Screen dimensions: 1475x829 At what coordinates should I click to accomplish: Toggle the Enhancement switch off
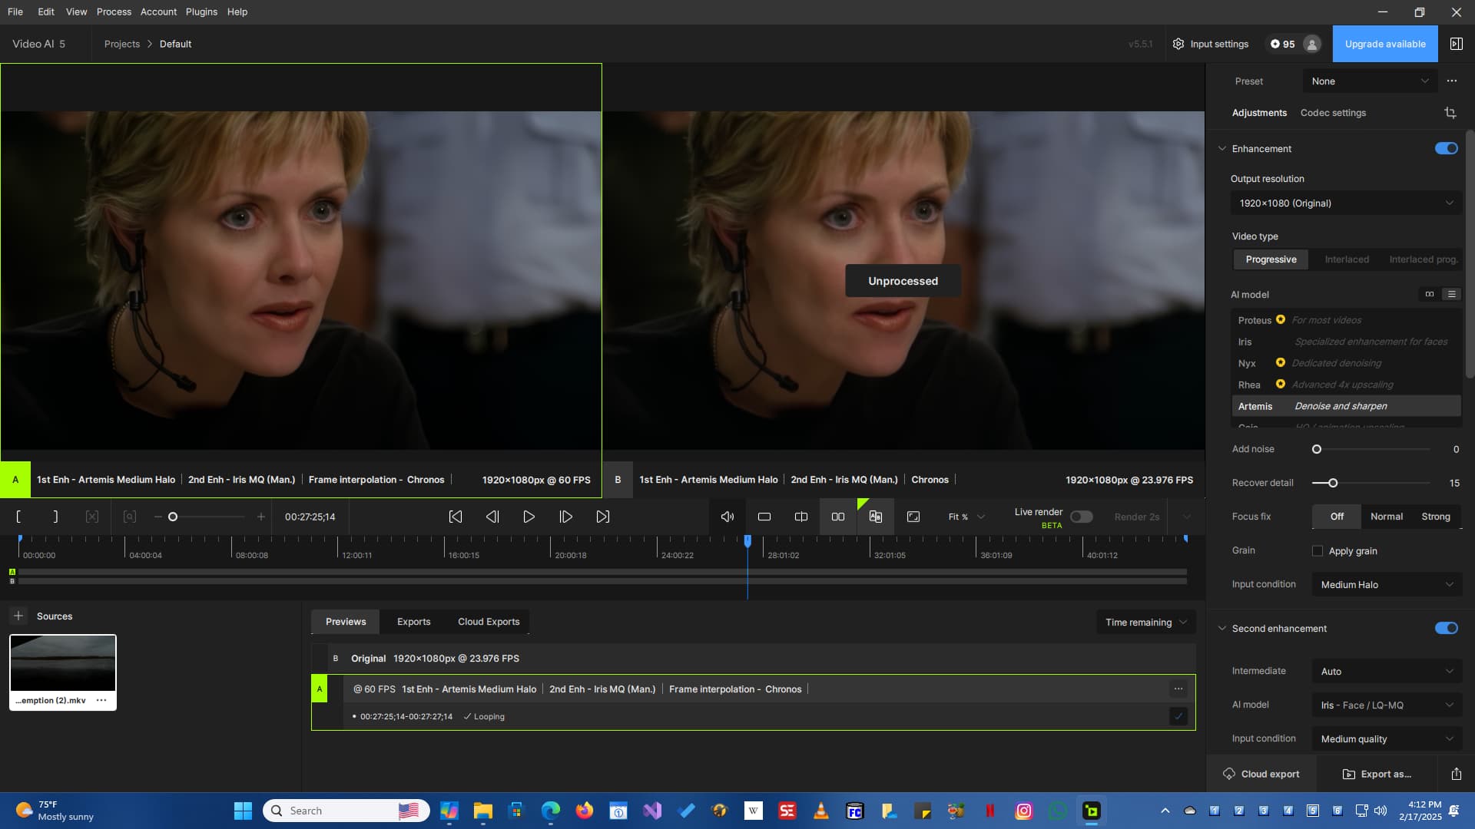[1446, 148]
